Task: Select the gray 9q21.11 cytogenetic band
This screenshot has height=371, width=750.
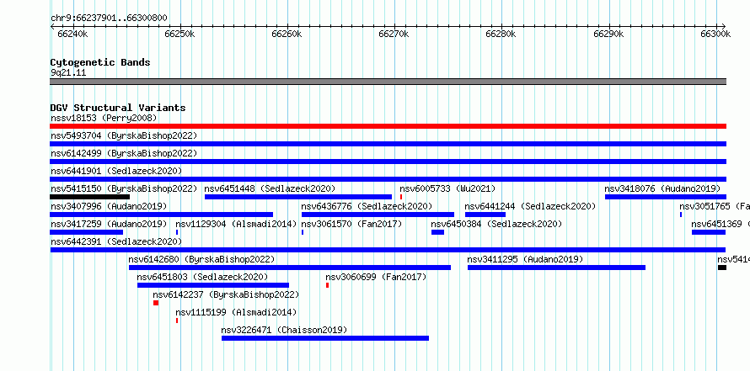Action: (x=388, y=81)
